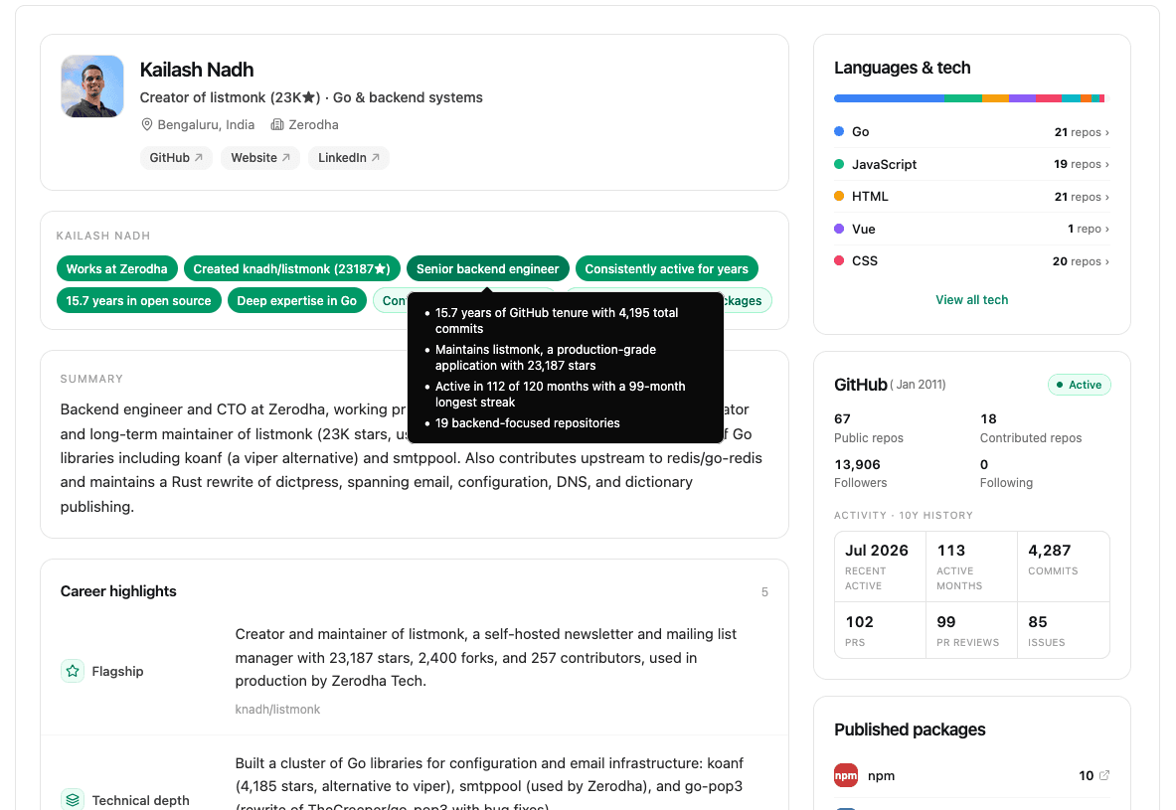
Task: Open the GitHub profile link button
Action: tap(176, 157)
